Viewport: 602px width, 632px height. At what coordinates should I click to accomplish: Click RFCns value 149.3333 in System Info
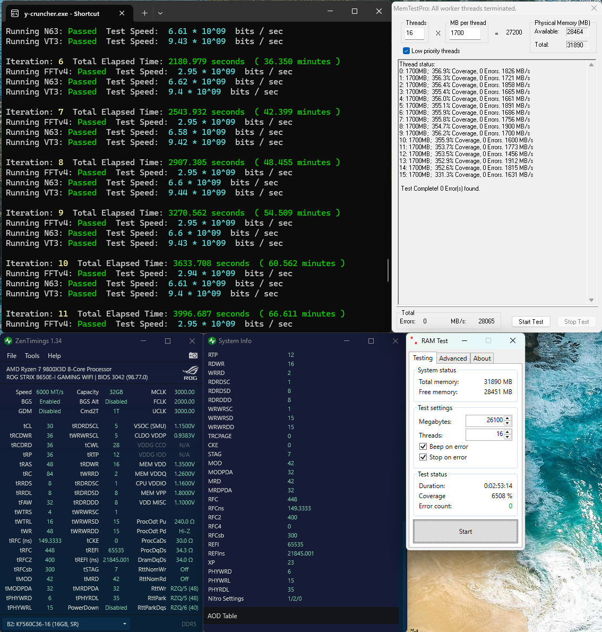click(299, 508)
